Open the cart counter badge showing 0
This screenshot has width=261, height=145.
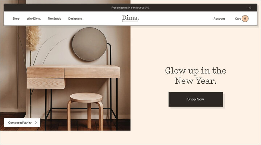coord(245,18)
